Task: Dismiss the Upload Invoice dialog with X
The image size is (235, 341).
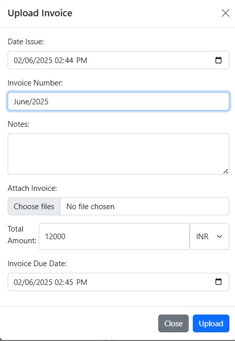Action: (225, 13)
